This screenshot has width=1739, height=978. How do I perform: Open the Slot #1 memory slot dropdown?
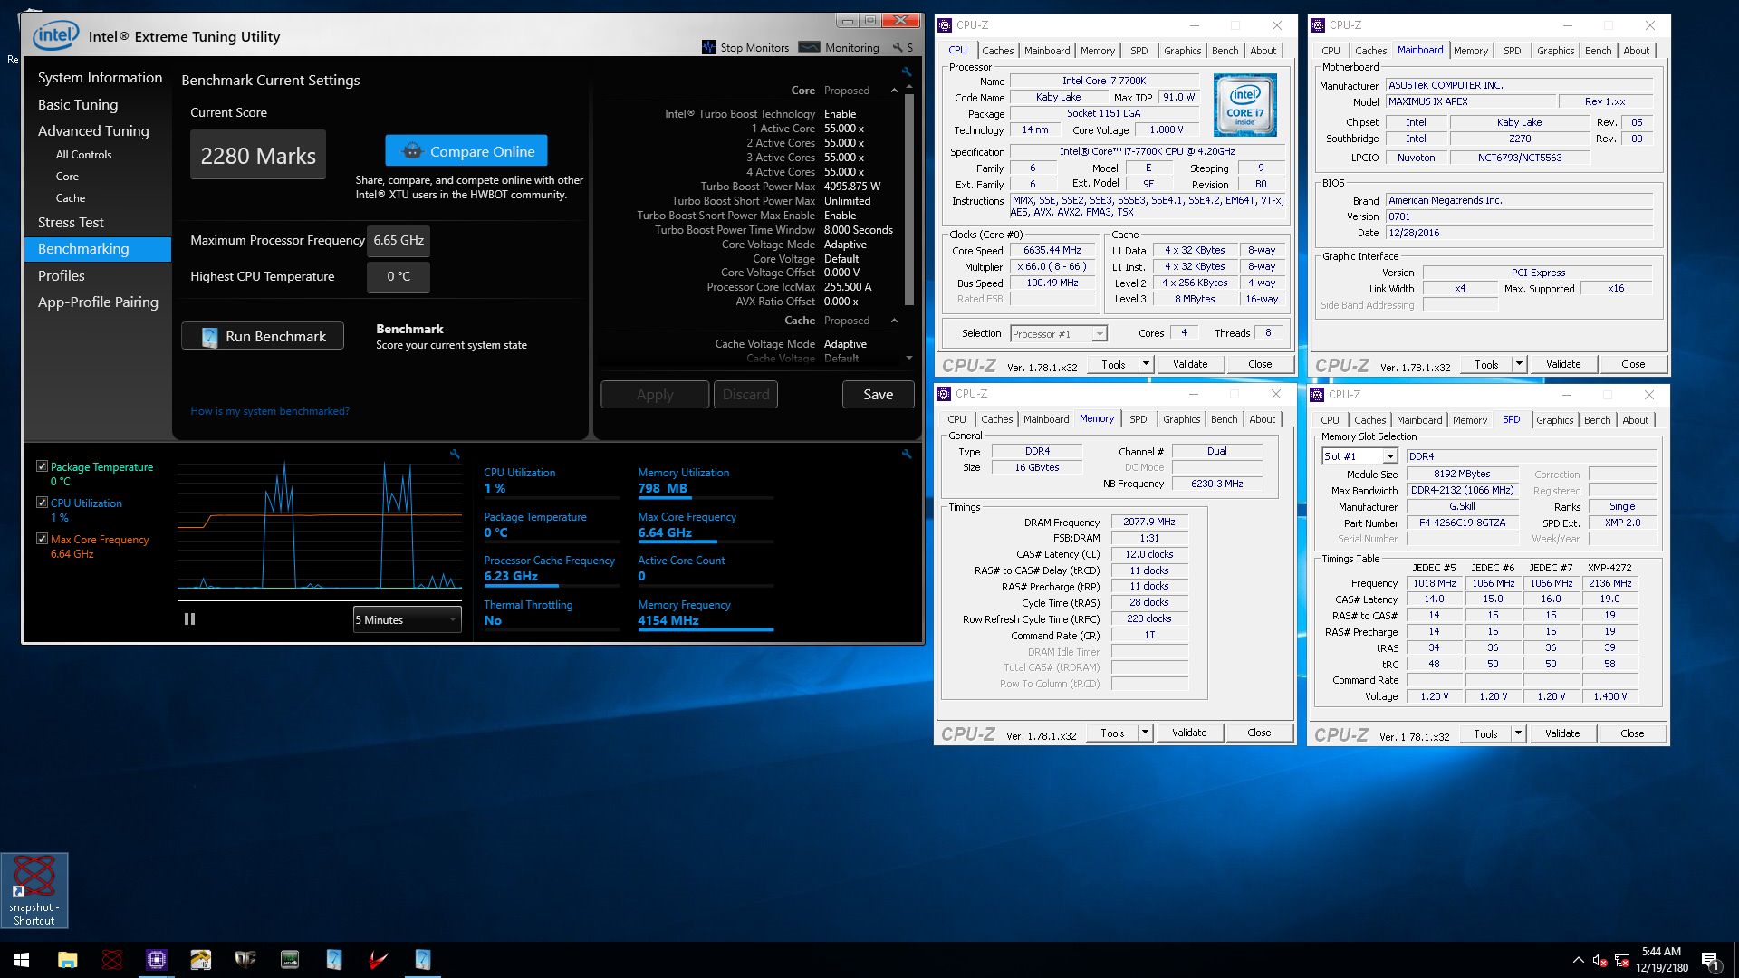[1359, 456]
